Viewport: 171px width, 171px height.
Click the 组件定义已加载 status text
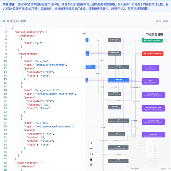click(17, 21)
